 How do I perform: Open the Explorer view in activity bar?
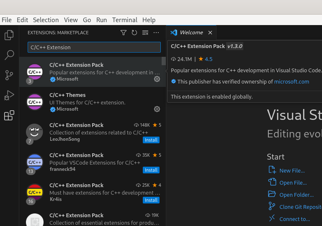9,36
